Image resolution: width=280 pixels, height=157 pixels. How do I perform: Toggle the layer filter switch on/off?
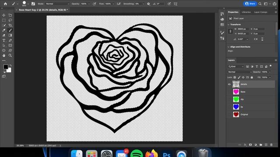[x=270, y=66]
